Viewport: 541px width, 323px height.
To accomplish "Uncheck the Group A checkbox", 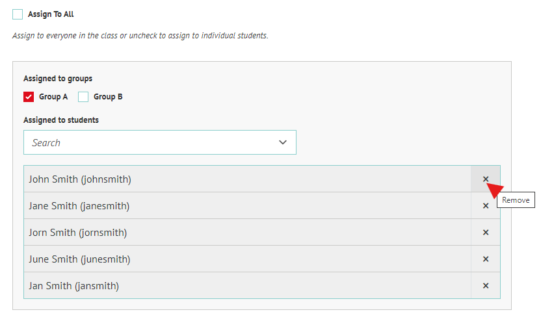I will tap(29, 97).
